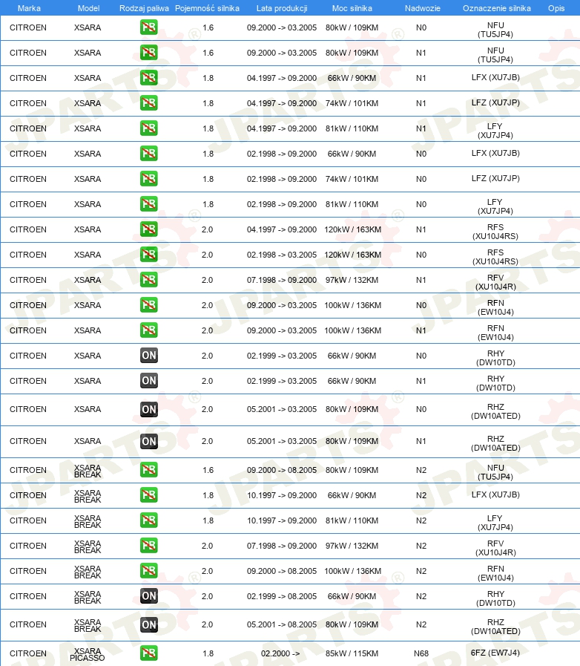Click petrol fuel icon in Xsara 1.6 N1 row
Image resolution: width=580 pixels, height=666 pixels.
(149, 53)
